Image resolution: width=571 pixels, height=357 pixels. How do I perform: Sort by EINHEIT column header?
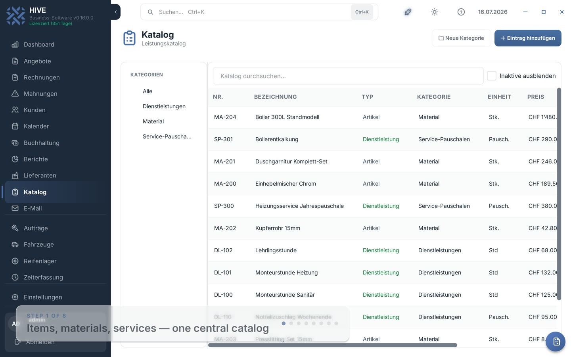coord(499,97)
